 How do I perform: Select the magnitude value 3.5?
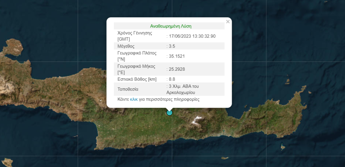(x=172, y=46)
